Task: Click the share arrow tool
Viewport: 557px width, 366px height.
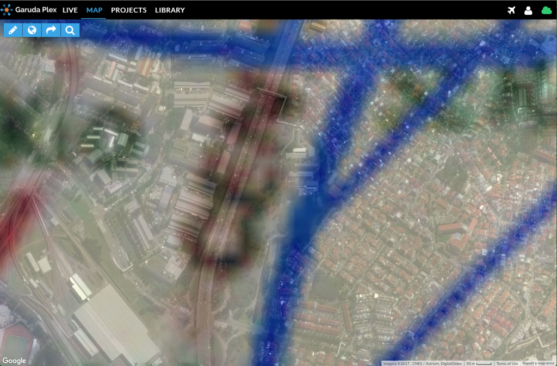Action: tap(51, 30)
